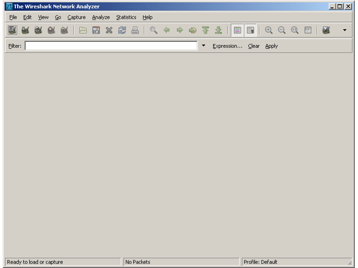The height and width of the screenshot is (268, 358).
Task: Show capture options icon
Action: pyautogui.click(x=25, y=30)
